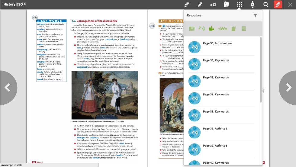296x167 pixels.
Task: Open 'Page 36, Key words' resource title
Action: coord(216,78)
